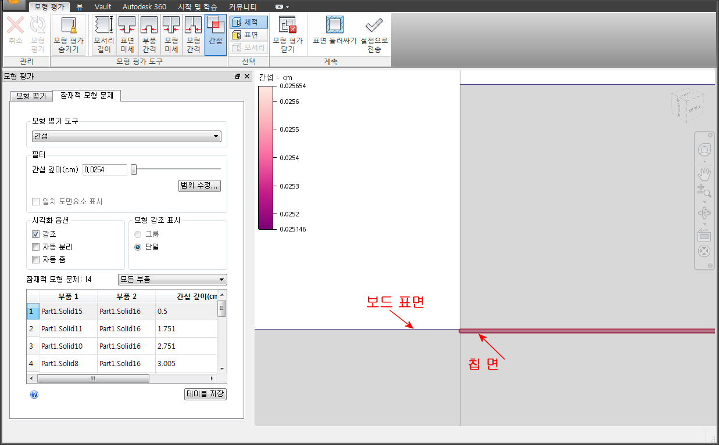Click the table's vertical scroll down arrow
719x445 pixels.
click(221, 368)
